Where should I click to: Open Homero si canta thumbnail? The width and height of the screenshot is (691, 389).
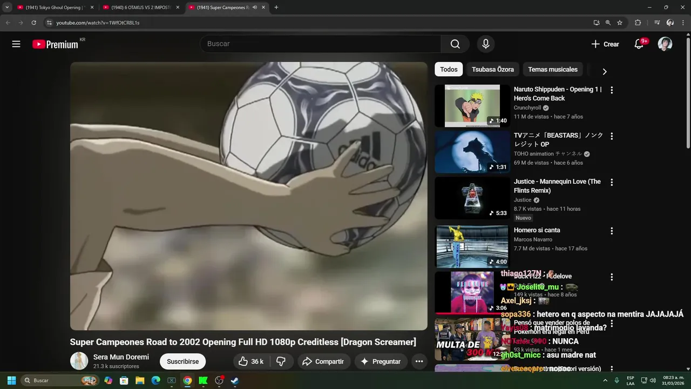click(x=472, y=246)
